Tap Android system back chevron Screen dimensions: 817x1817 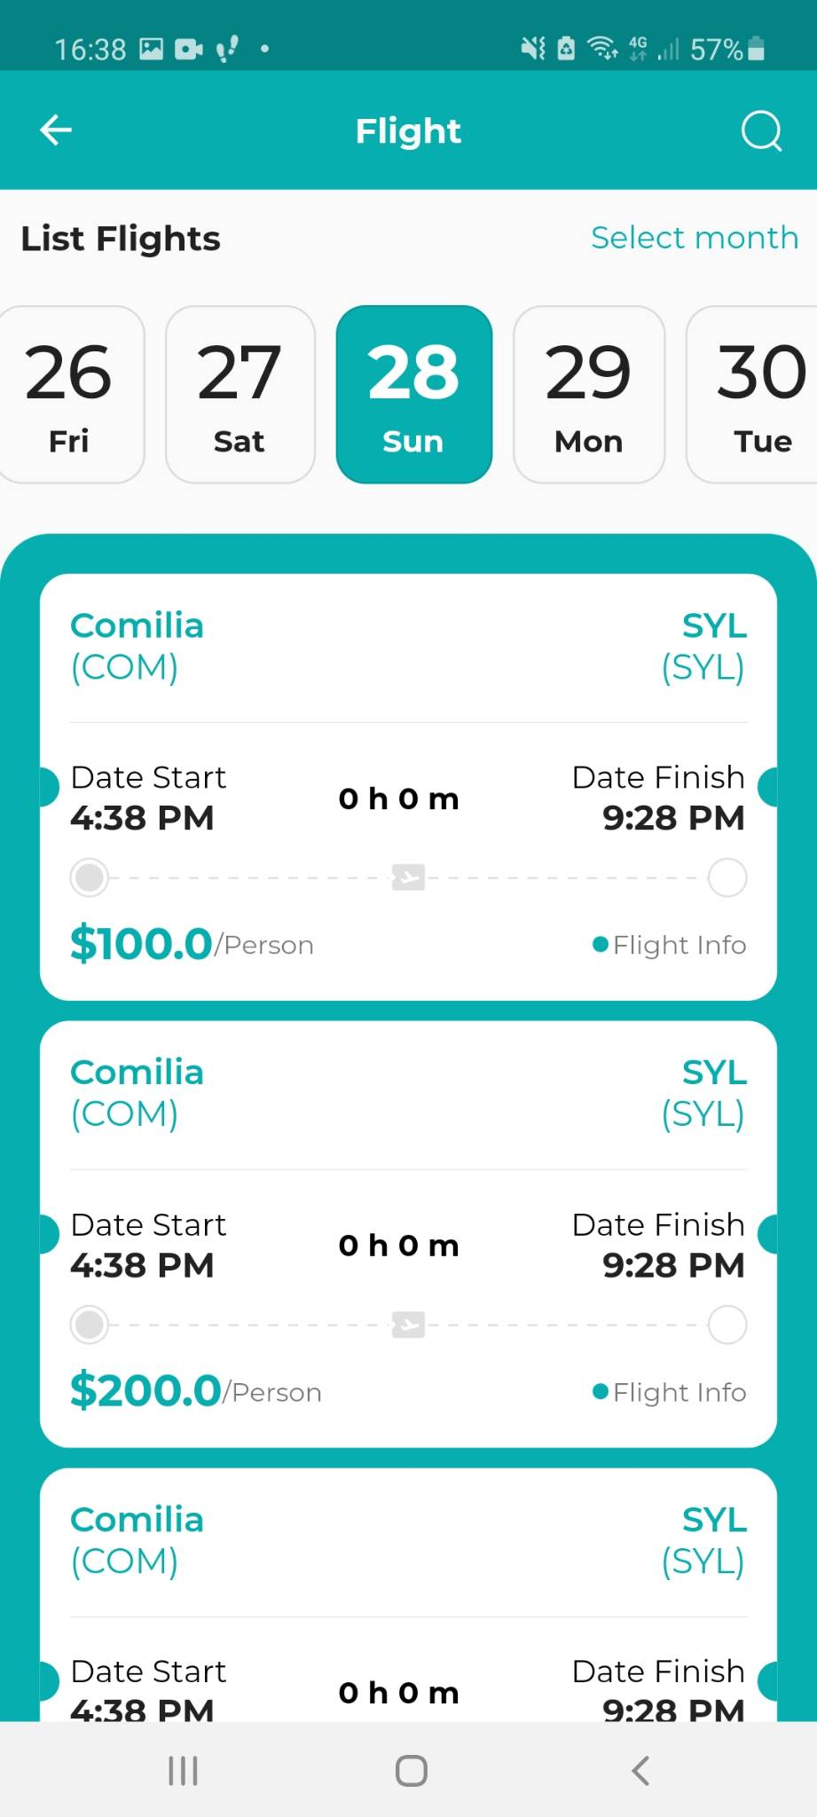(x=640, y=1771)
